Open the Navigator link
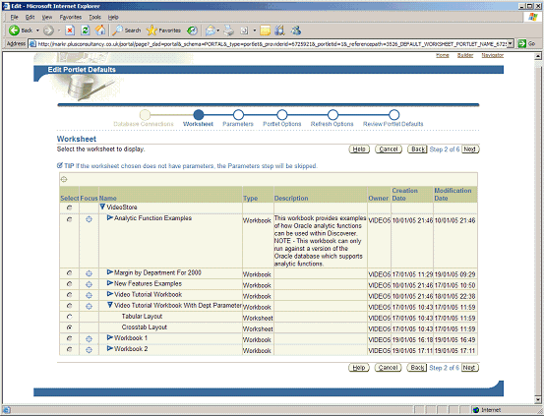Image resolution: width=544 pixels, height=416 pixels. [x=492, y=55]
